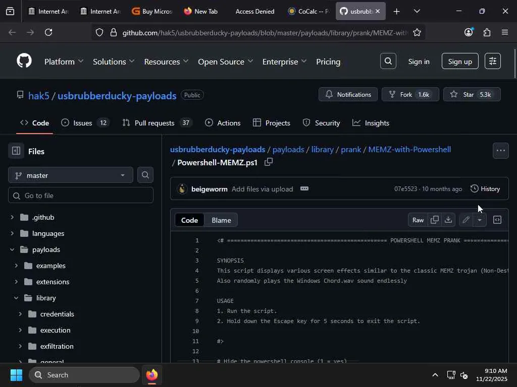
Task: View file History link
Action: 485,188
